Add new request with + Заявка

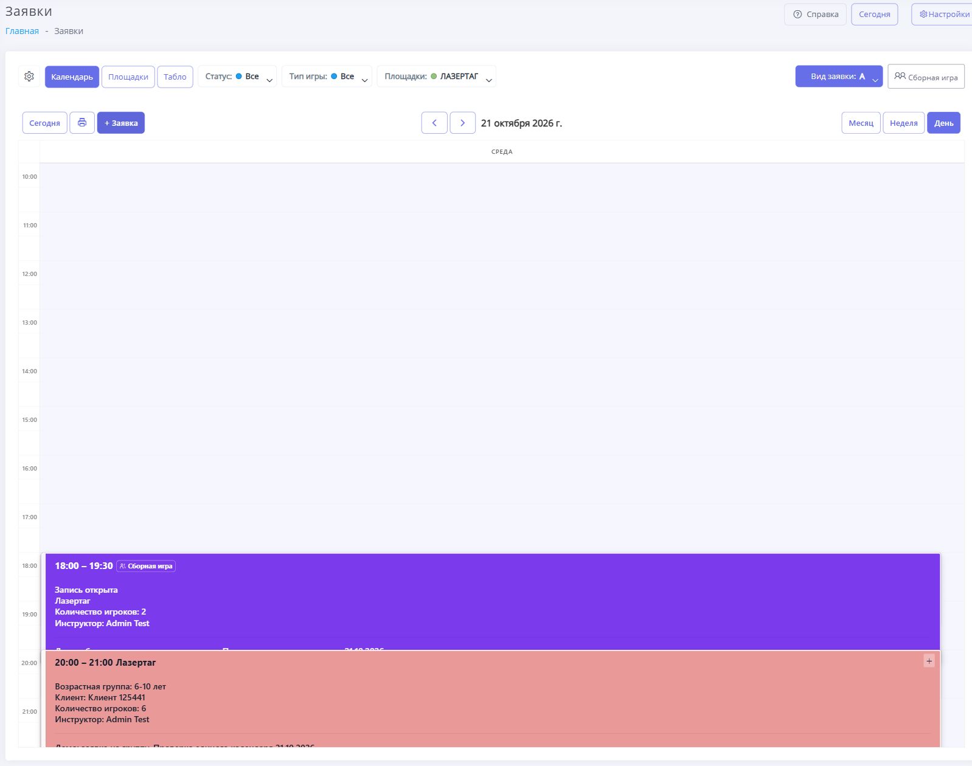point(121,123)
